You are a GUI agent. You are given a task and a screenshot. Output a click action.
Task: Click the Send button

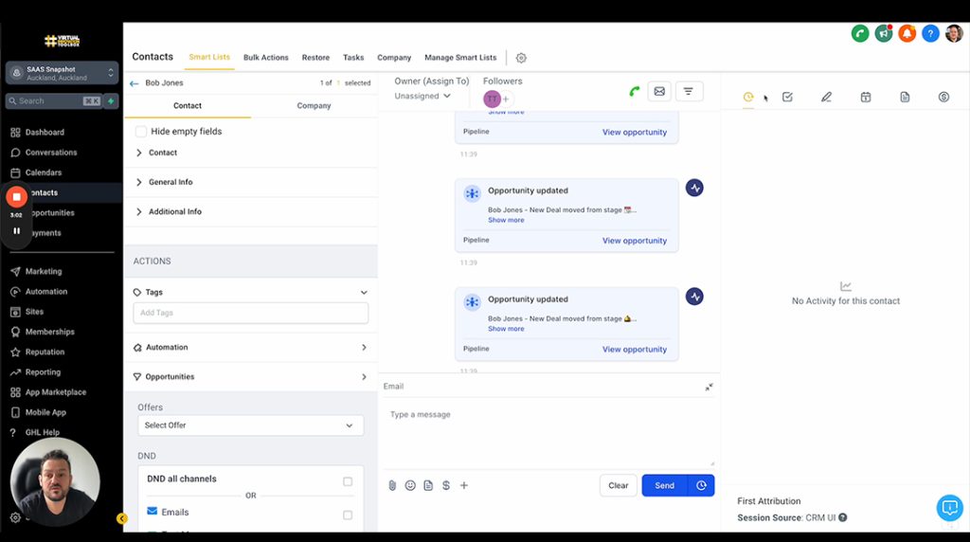664,486
